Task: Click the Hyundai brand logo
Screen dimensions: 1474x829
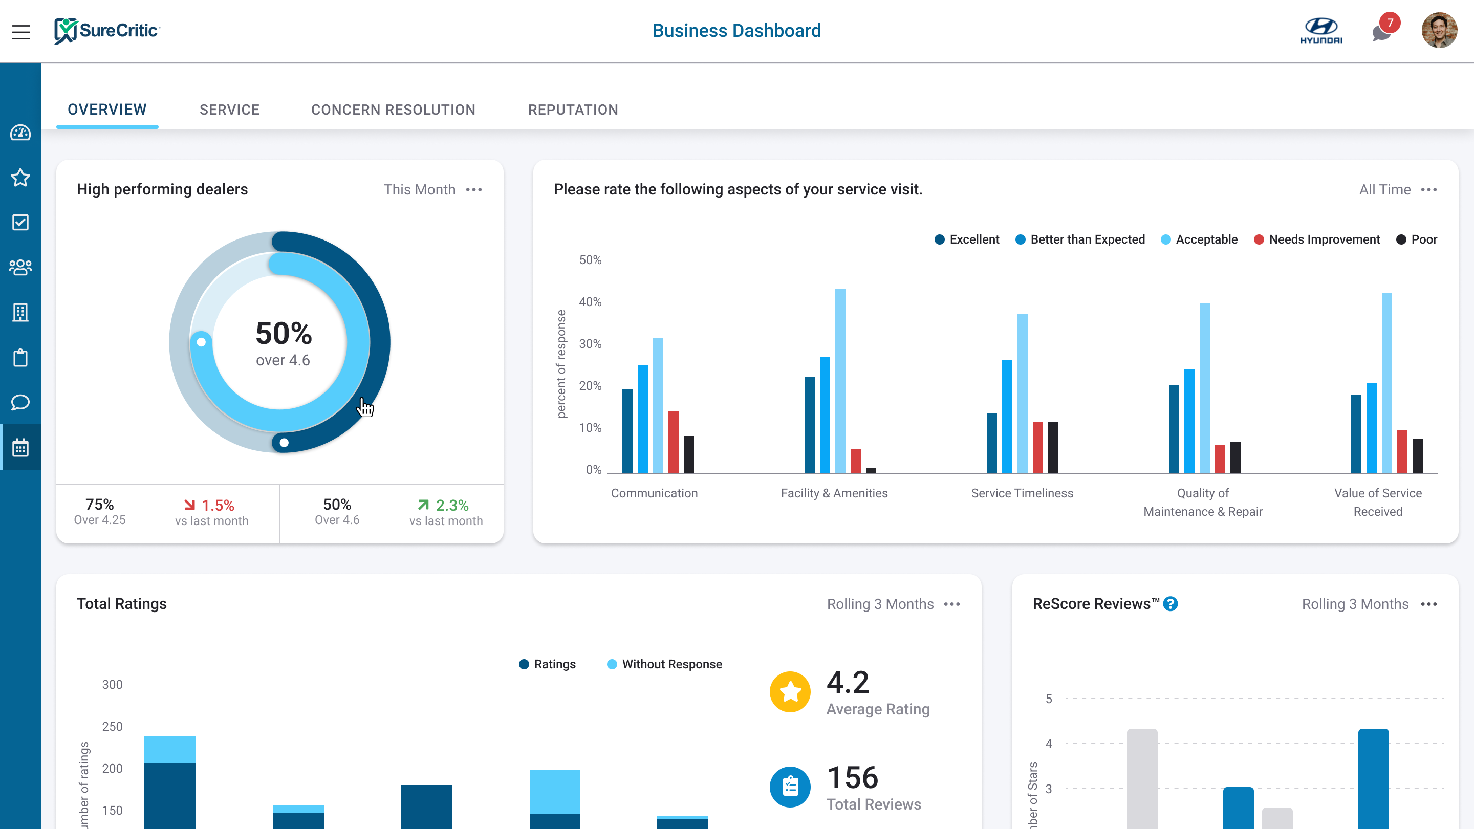Action: pos(1321,30)
